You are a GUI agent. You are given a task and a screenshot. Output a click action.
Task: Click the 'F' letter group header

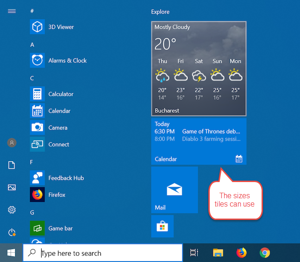click(x=31, y=162)
